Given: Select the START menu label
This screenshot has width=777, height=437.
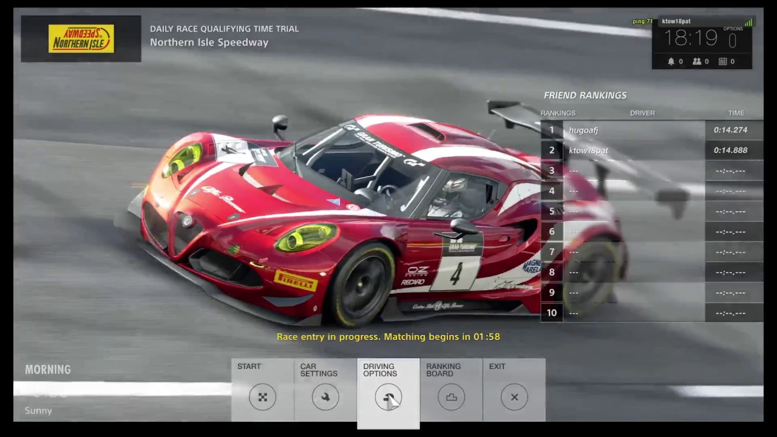Looking at the screenshot, I should click(249, 367).
